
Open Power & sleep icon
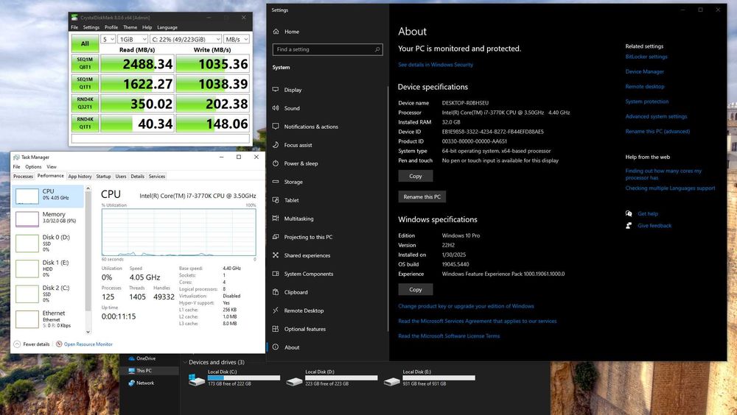coord(276,163)
